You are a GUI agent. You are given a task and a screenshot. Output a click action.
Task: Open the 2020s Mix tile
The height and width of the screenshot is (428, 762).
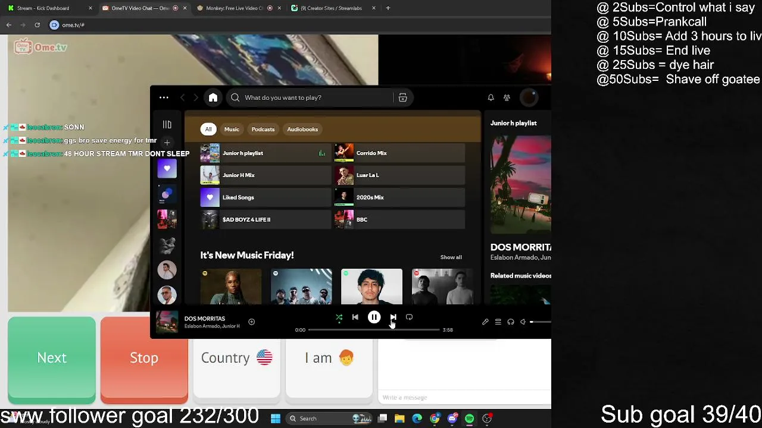click(399, 197)
